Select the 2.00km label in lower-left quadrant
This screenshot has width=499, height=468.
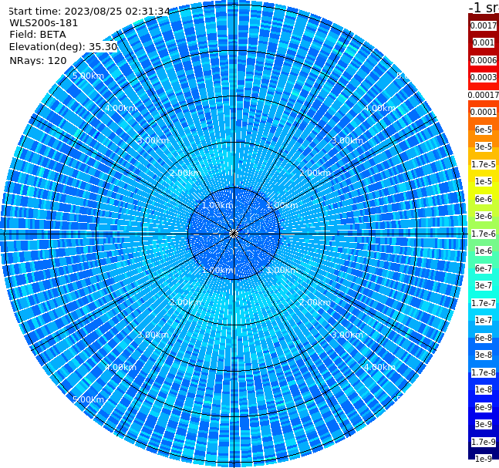(x=186, y=302)
